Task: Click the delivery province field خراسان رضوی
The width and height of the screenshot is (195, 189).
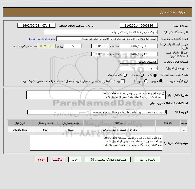Action: 139,61
